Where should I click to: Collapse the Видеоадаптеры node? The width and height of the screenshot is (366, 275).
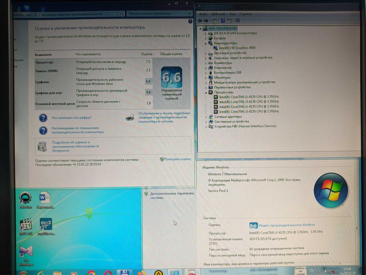(x=206, y=43)
